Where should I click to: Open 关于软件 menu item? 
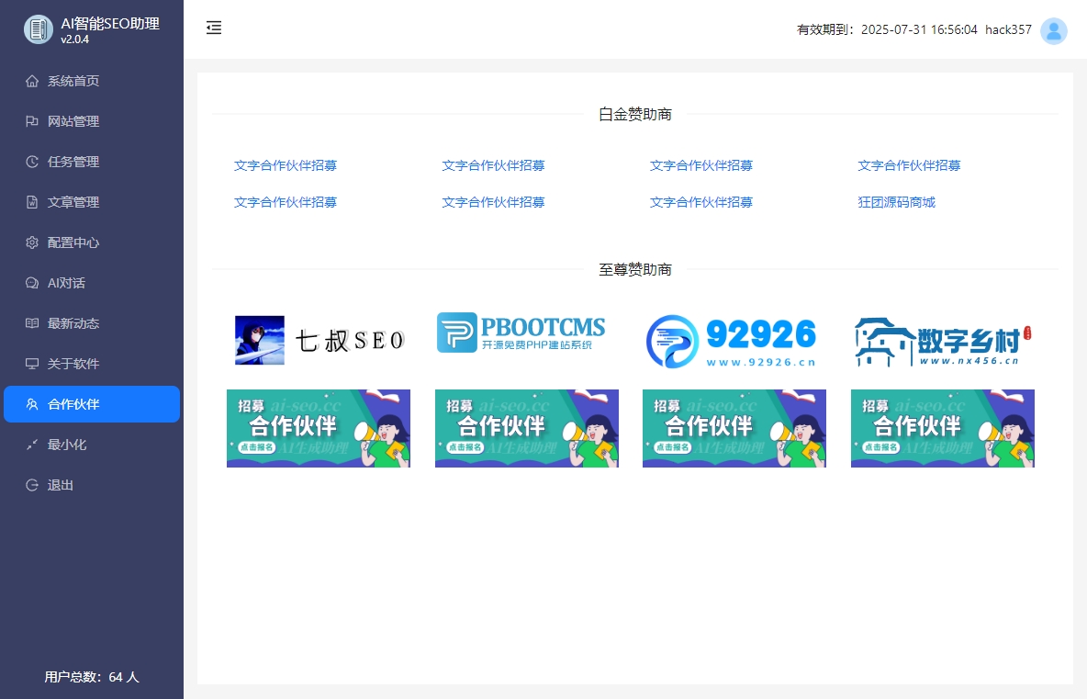pos(92,364)
